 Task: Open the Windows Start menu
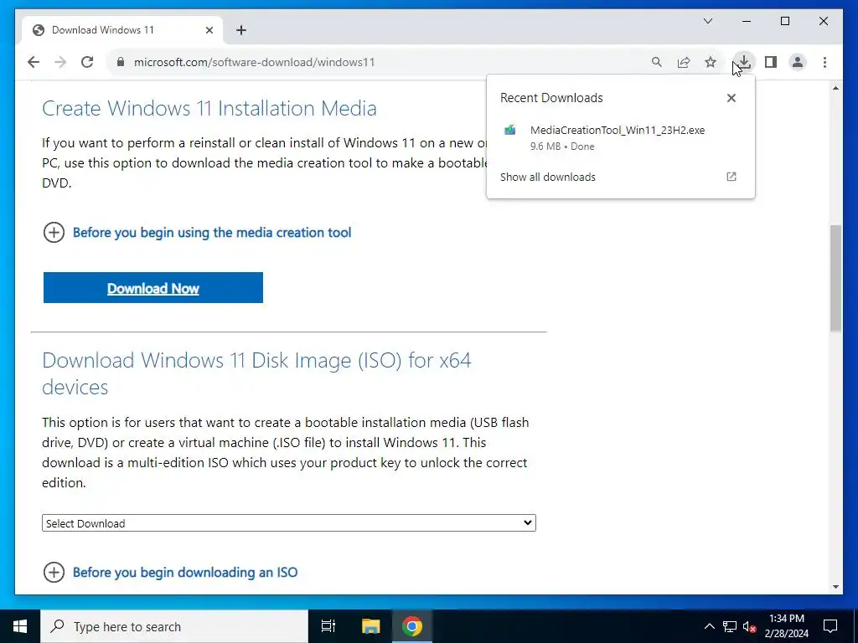tap(20, 626)
